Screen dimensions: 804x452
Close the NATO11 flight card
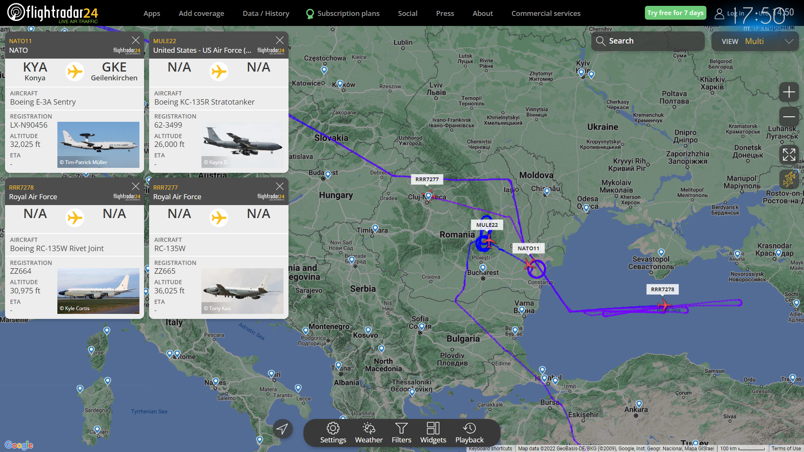pos(136,40)
